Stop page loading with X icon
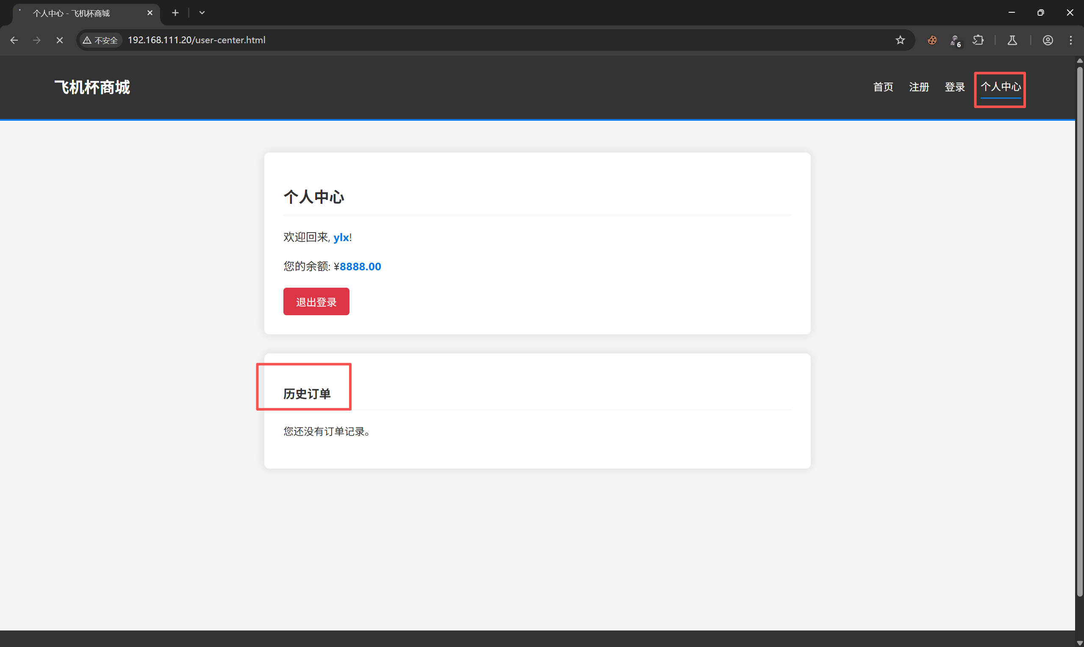 click(x=60, y=40)
